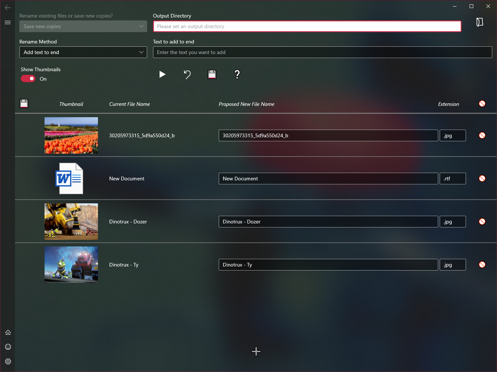Viewport: 497px width, 372px height.
Task: Edit the proposed name for Dinotrux - Dozer
Action: click(328, 222)
